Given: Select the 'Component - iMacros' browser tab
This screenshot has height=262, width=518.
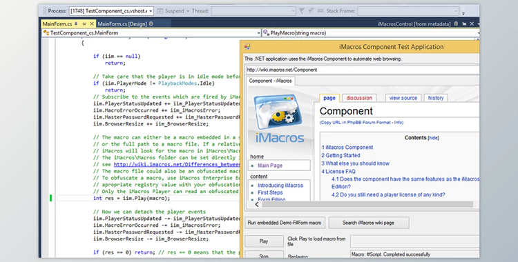Looking at the screenshot, I should click(270, 81).
